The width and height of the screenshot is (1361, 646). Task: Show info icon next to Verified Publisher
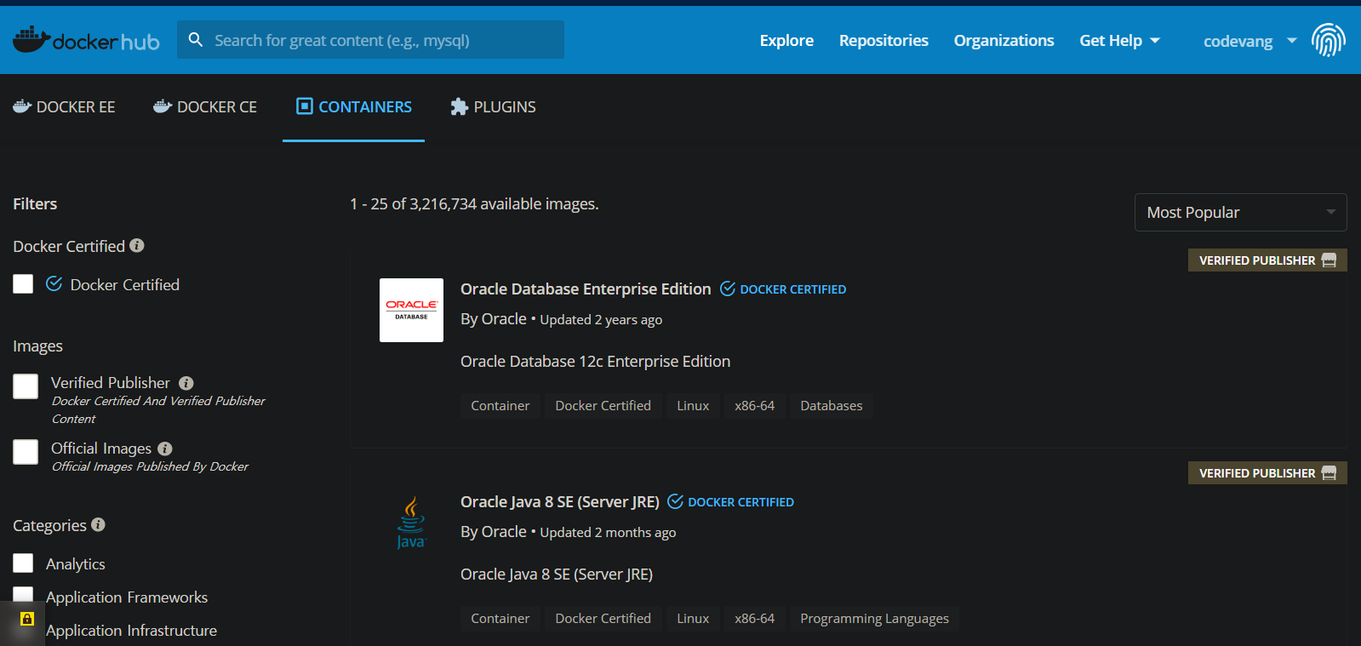(186, 383)
